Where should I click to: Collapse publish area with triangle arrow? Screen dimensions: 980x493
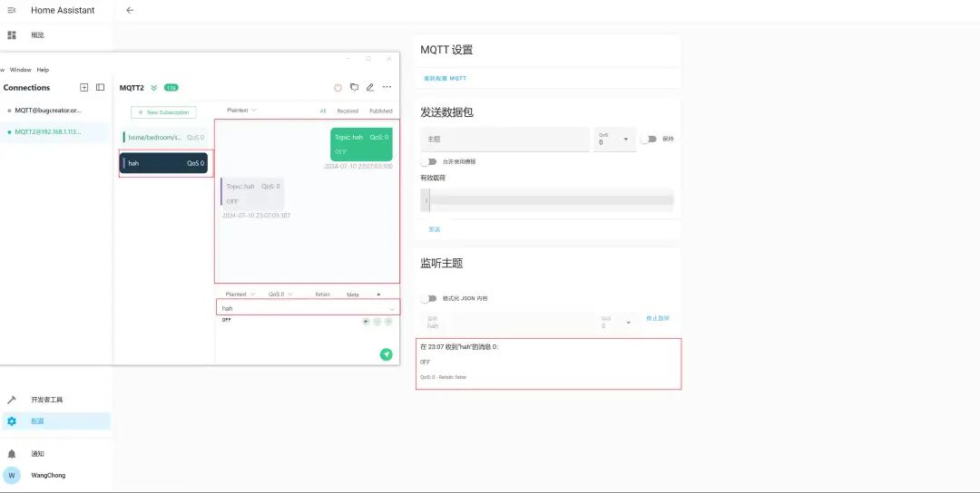[x=378, y=295]
